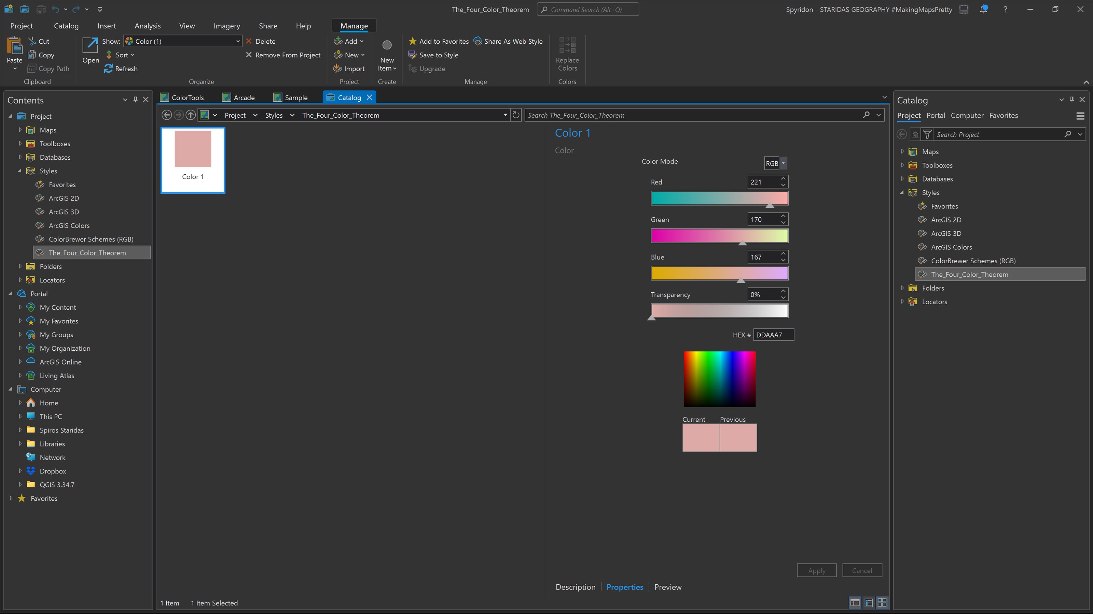The image size is (1093, 614).
Task: Click the Apply button
Action: 816,570
